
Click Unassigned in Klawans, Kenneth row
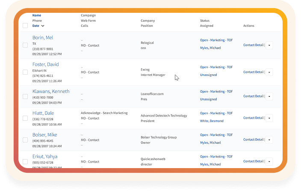click(x=209, y=99)
